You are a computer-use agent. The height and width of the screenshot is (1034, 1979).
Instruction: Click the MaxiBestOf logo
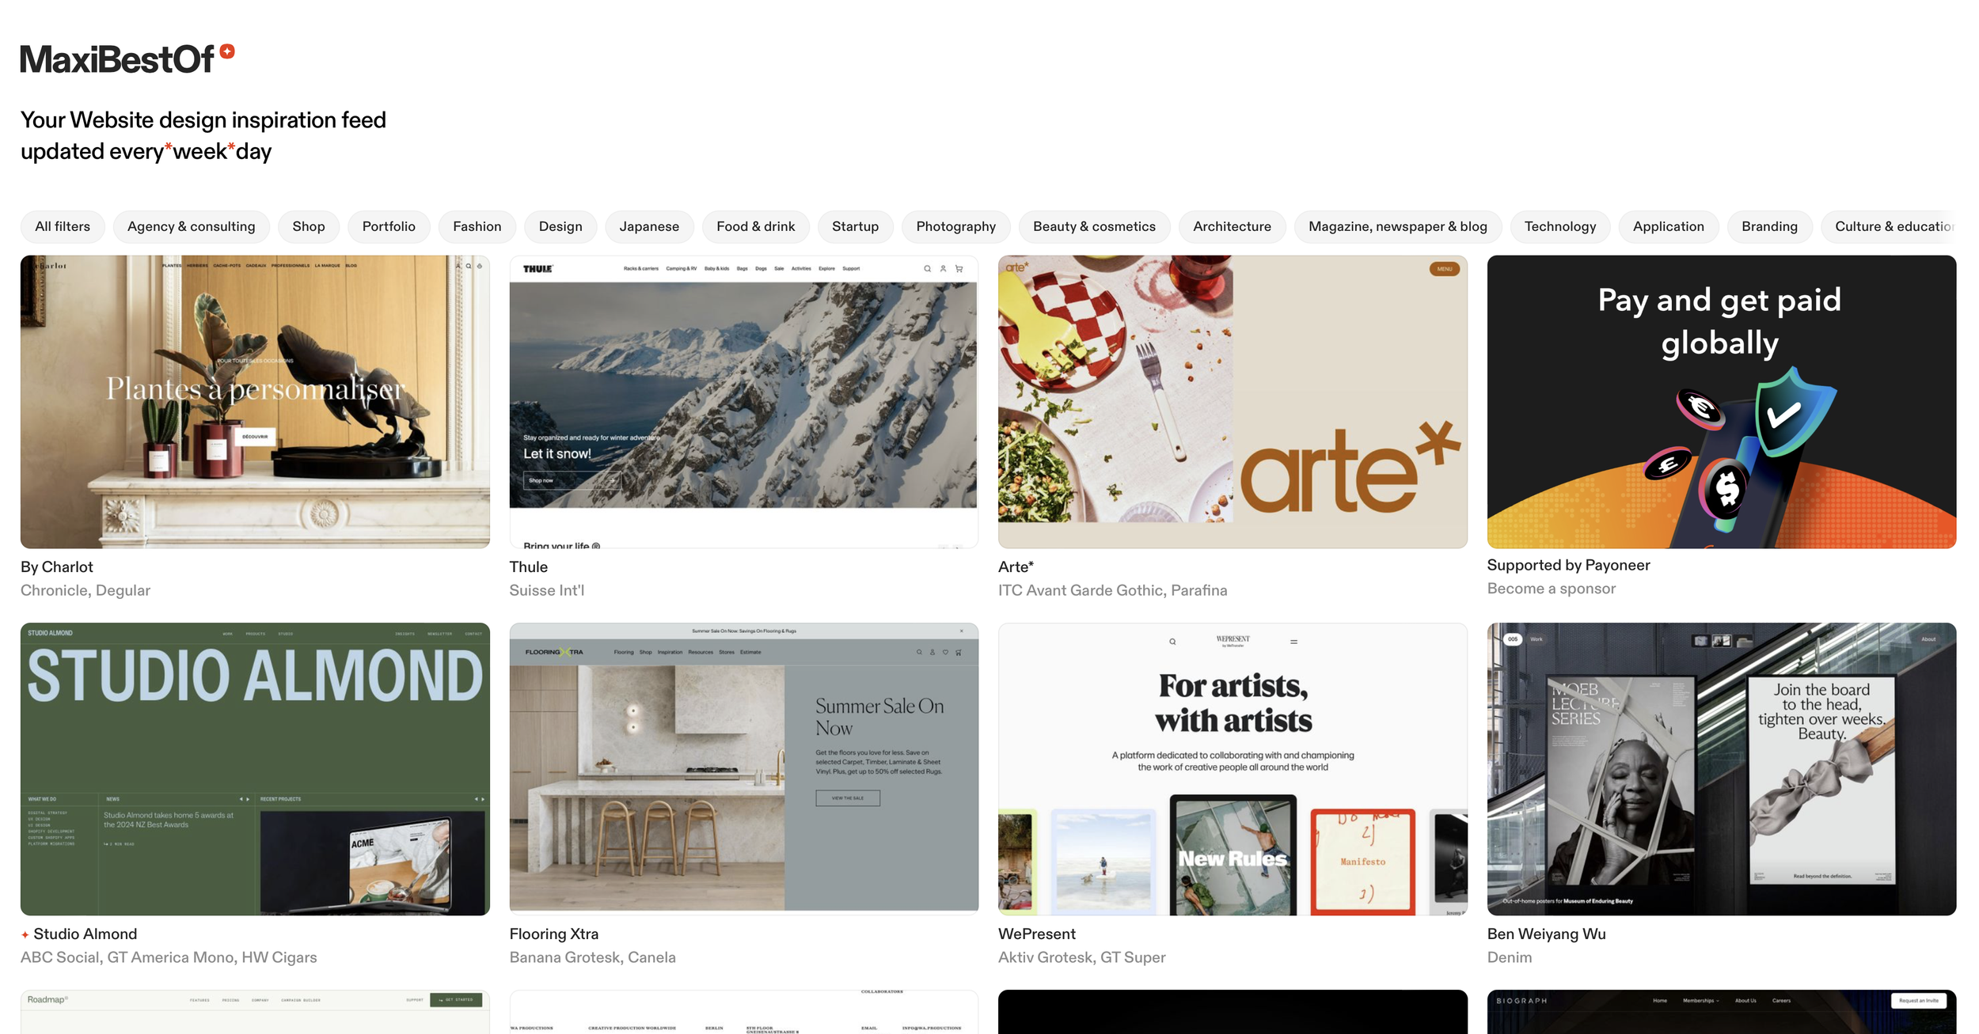pos(117,59)
